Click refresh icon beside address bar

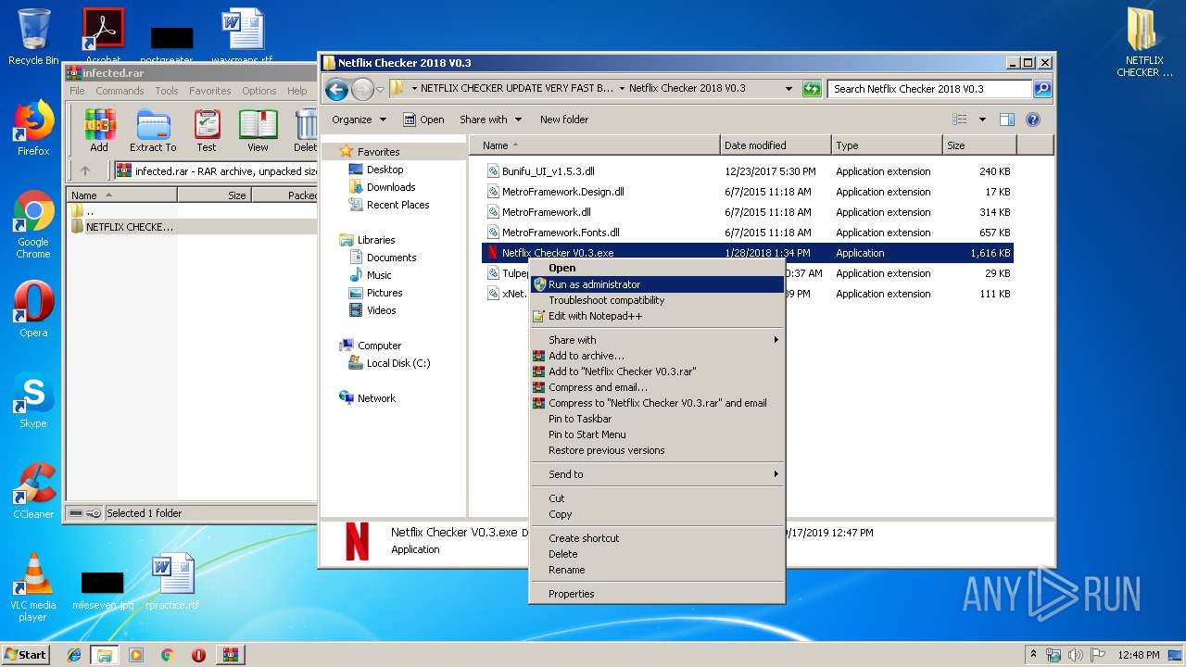[x=812, y=89]
